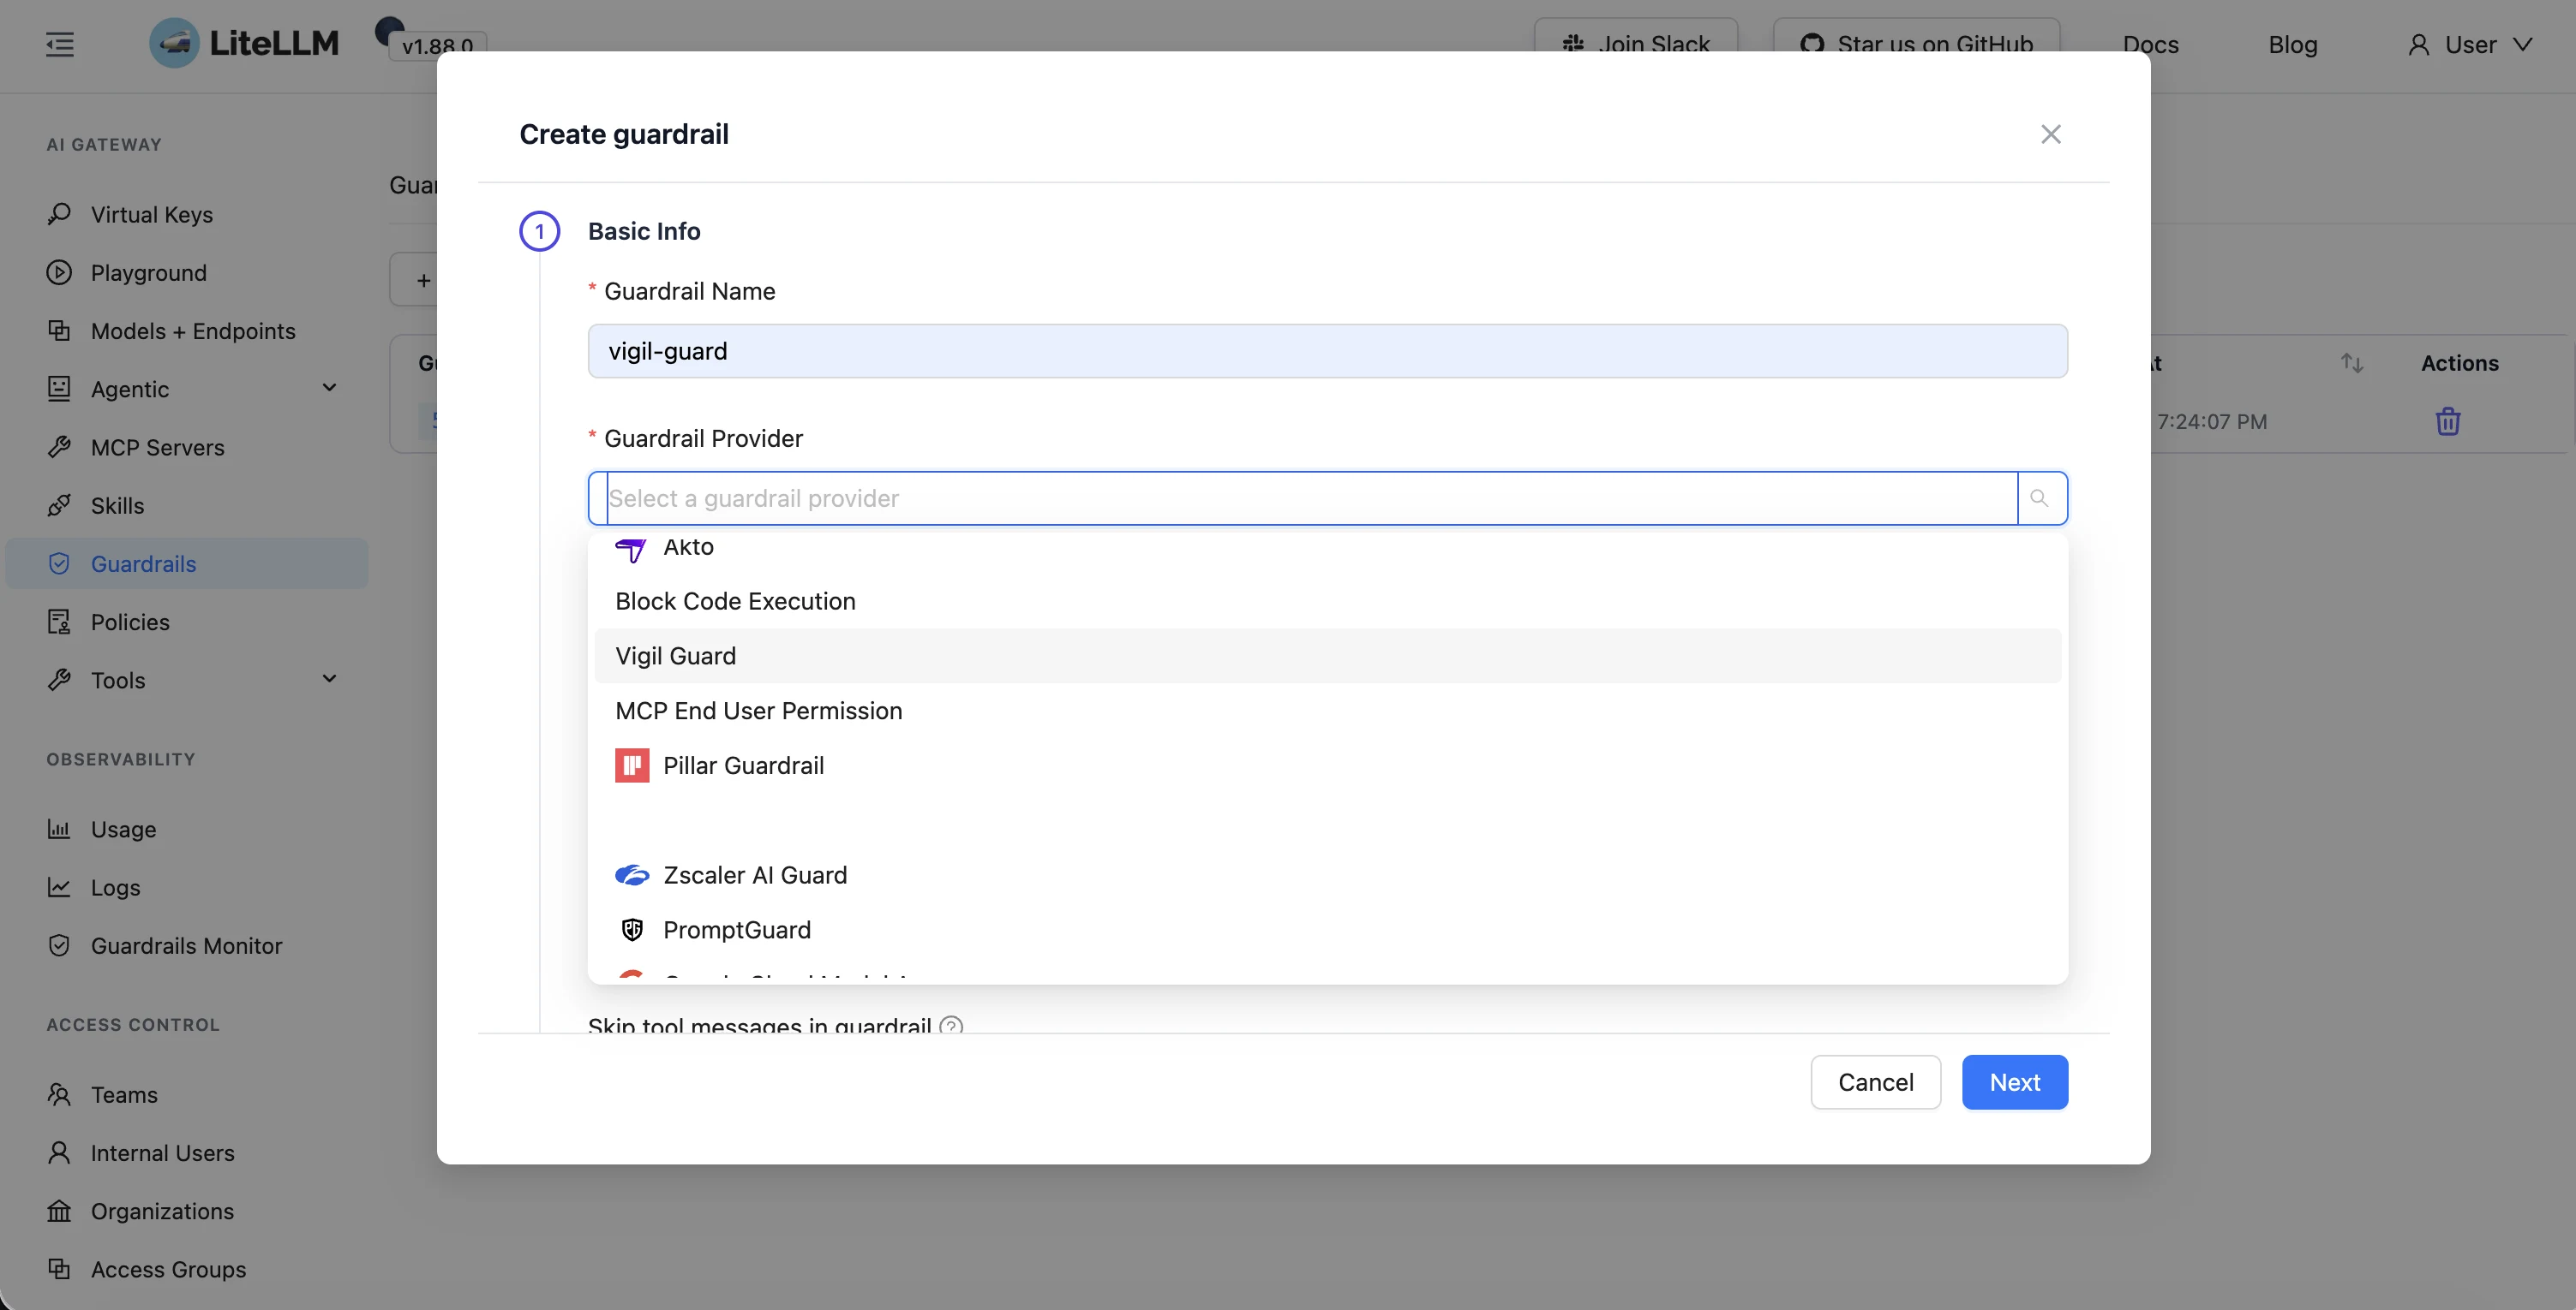Image resolution: width=2576 pixels, height=1310 pixels.
Task: Click the Usage bar chart icon
Action: (59, 828)
